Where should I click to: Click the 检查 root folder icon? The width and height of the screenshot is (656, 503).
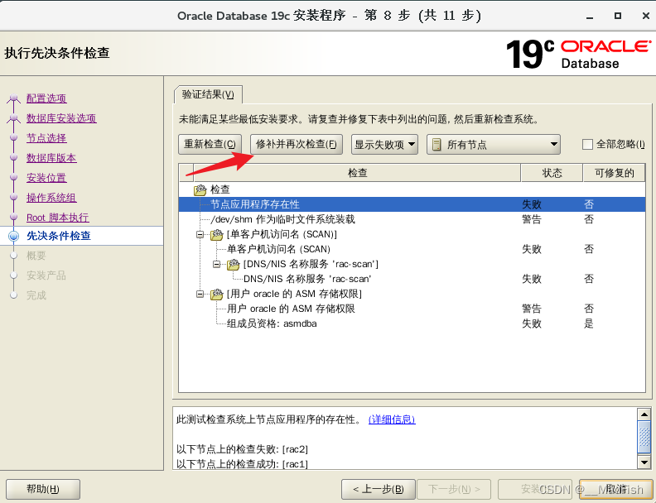pos(200,189)
